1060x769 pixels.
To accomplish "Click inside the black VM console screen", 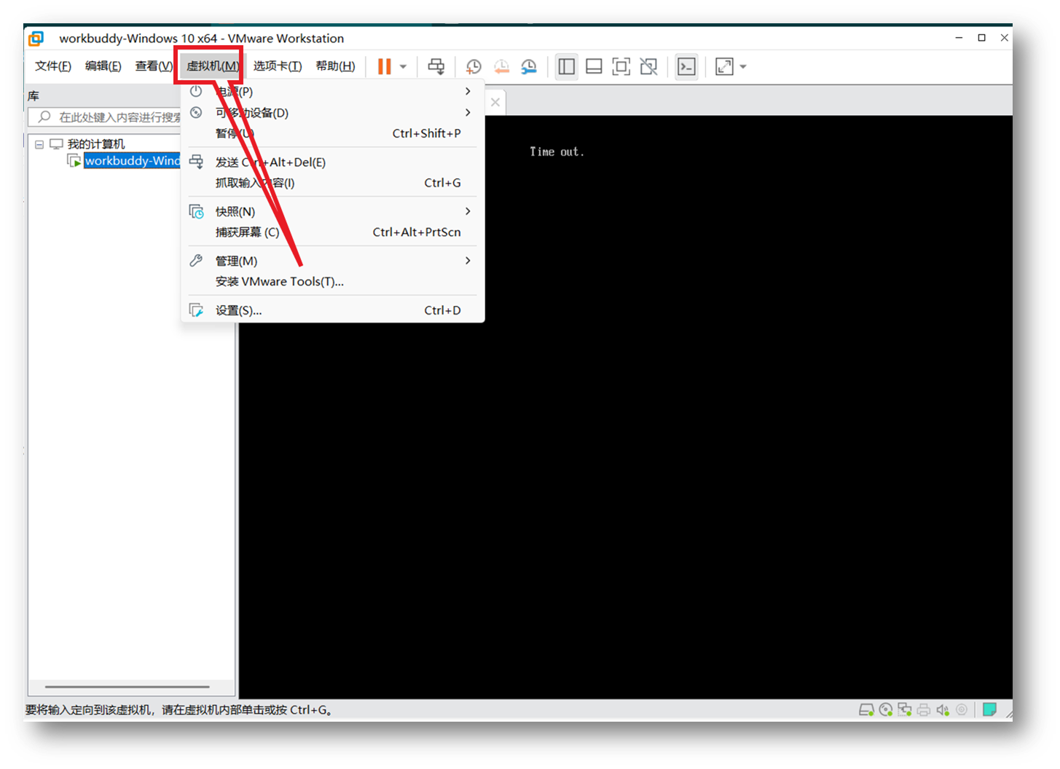I will point(626,407).
